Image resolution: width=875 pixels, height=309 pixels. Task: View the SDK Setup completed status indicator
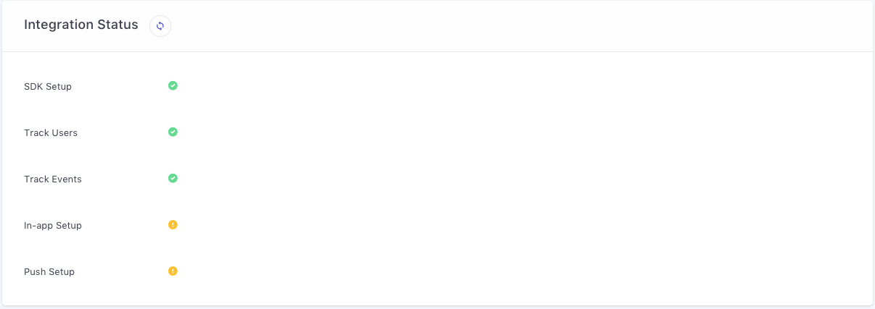click(x=173, y=85)
